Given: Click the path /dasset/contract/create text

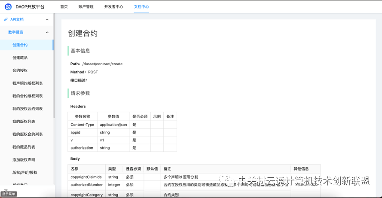Looking at the screenshot, I should point(102,64).
